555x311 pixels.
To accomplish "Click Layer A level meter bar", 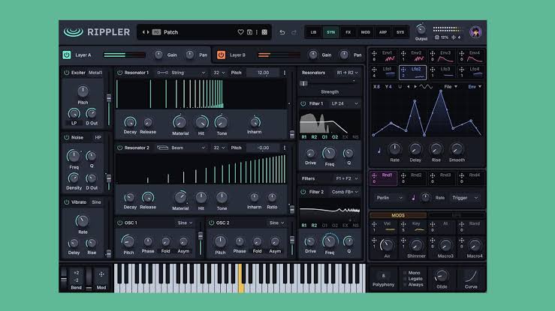I will tap(124, 55).
